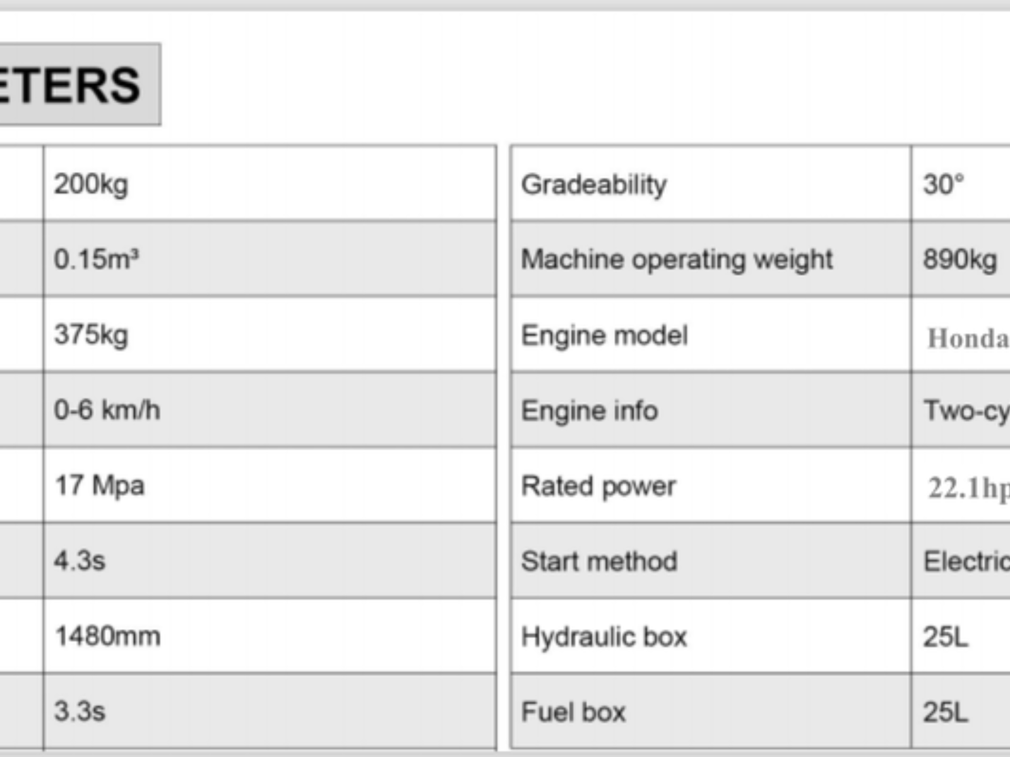1010x757 pixels.
Task: Click the 0.15m³ value cell
Action: point(96,259)
